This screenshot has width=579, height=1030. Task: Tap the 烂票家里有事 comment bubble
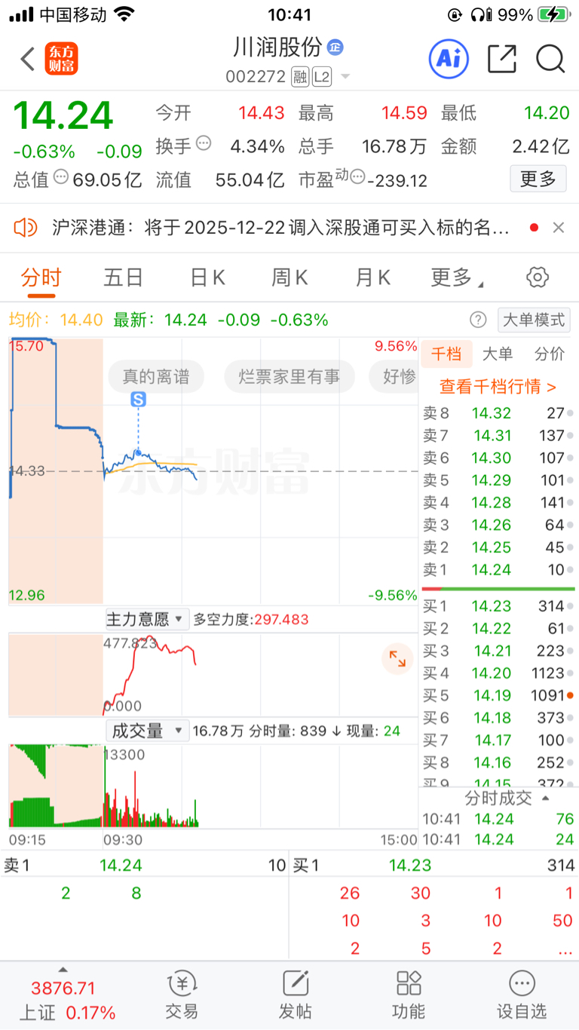(289, 376)
